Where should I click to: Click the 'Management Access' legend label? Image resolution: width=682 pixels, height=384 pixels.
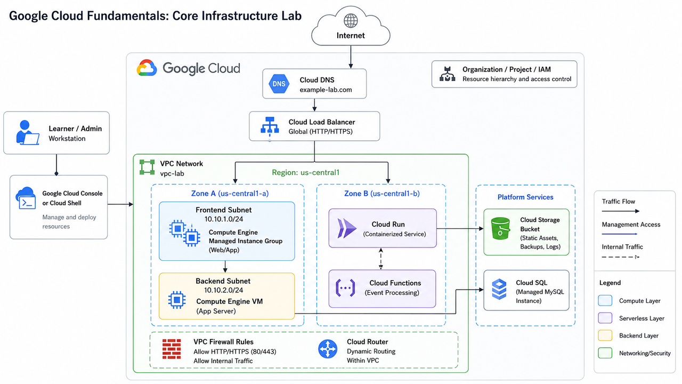tap(631, 225)
